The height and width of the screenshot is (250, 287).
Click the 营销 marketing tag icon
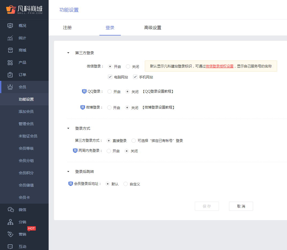click(x=10, y=234)
